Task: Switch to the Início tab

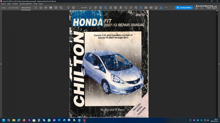Action: (x=4, y=8)
